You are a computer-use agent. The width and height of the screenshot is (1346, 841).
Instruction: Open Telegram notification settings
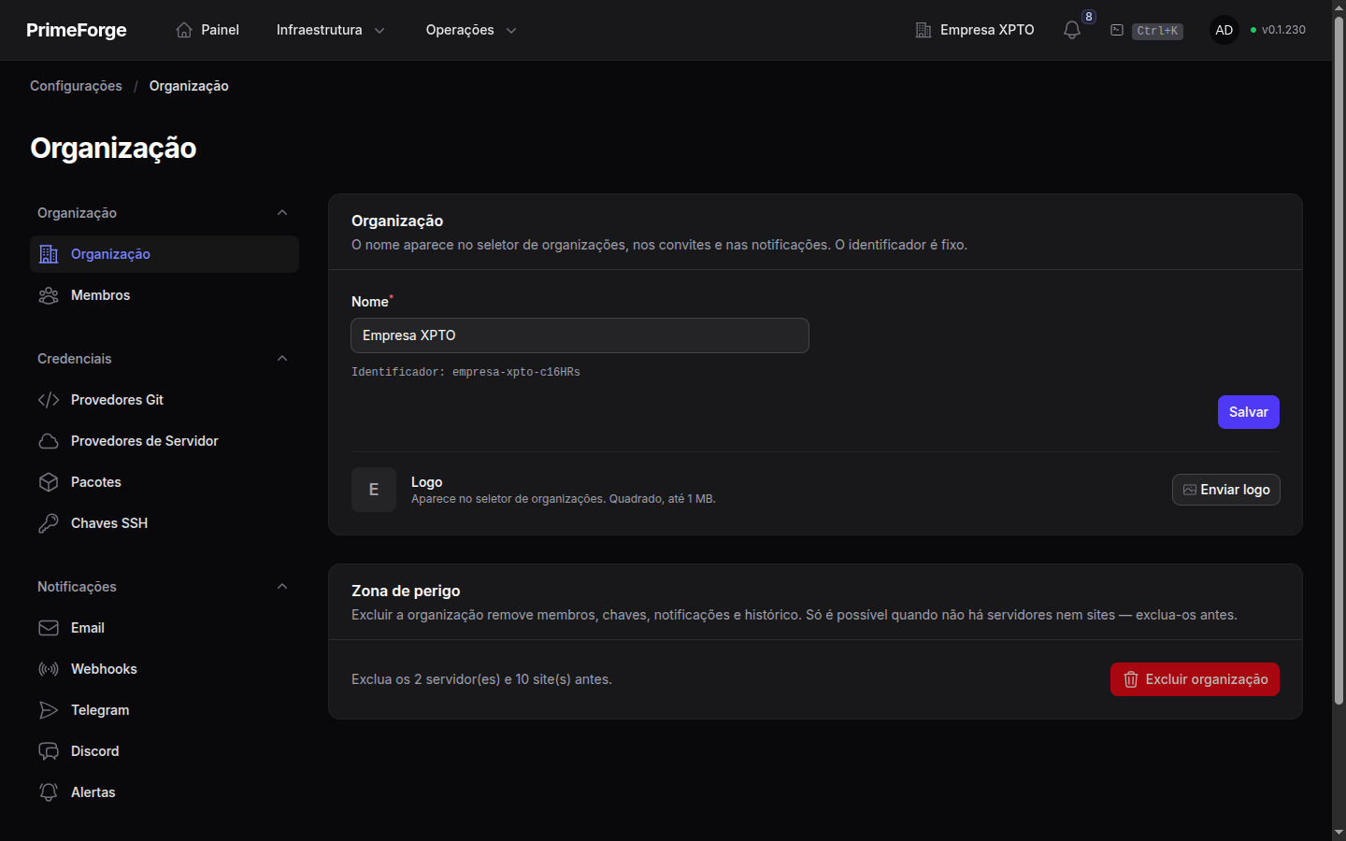165,710
